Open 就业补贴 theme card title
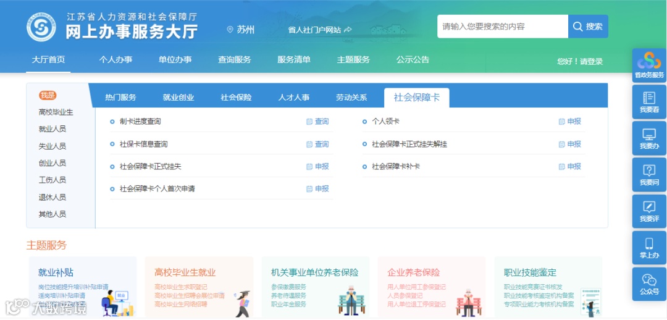 (x=56, y=273)
